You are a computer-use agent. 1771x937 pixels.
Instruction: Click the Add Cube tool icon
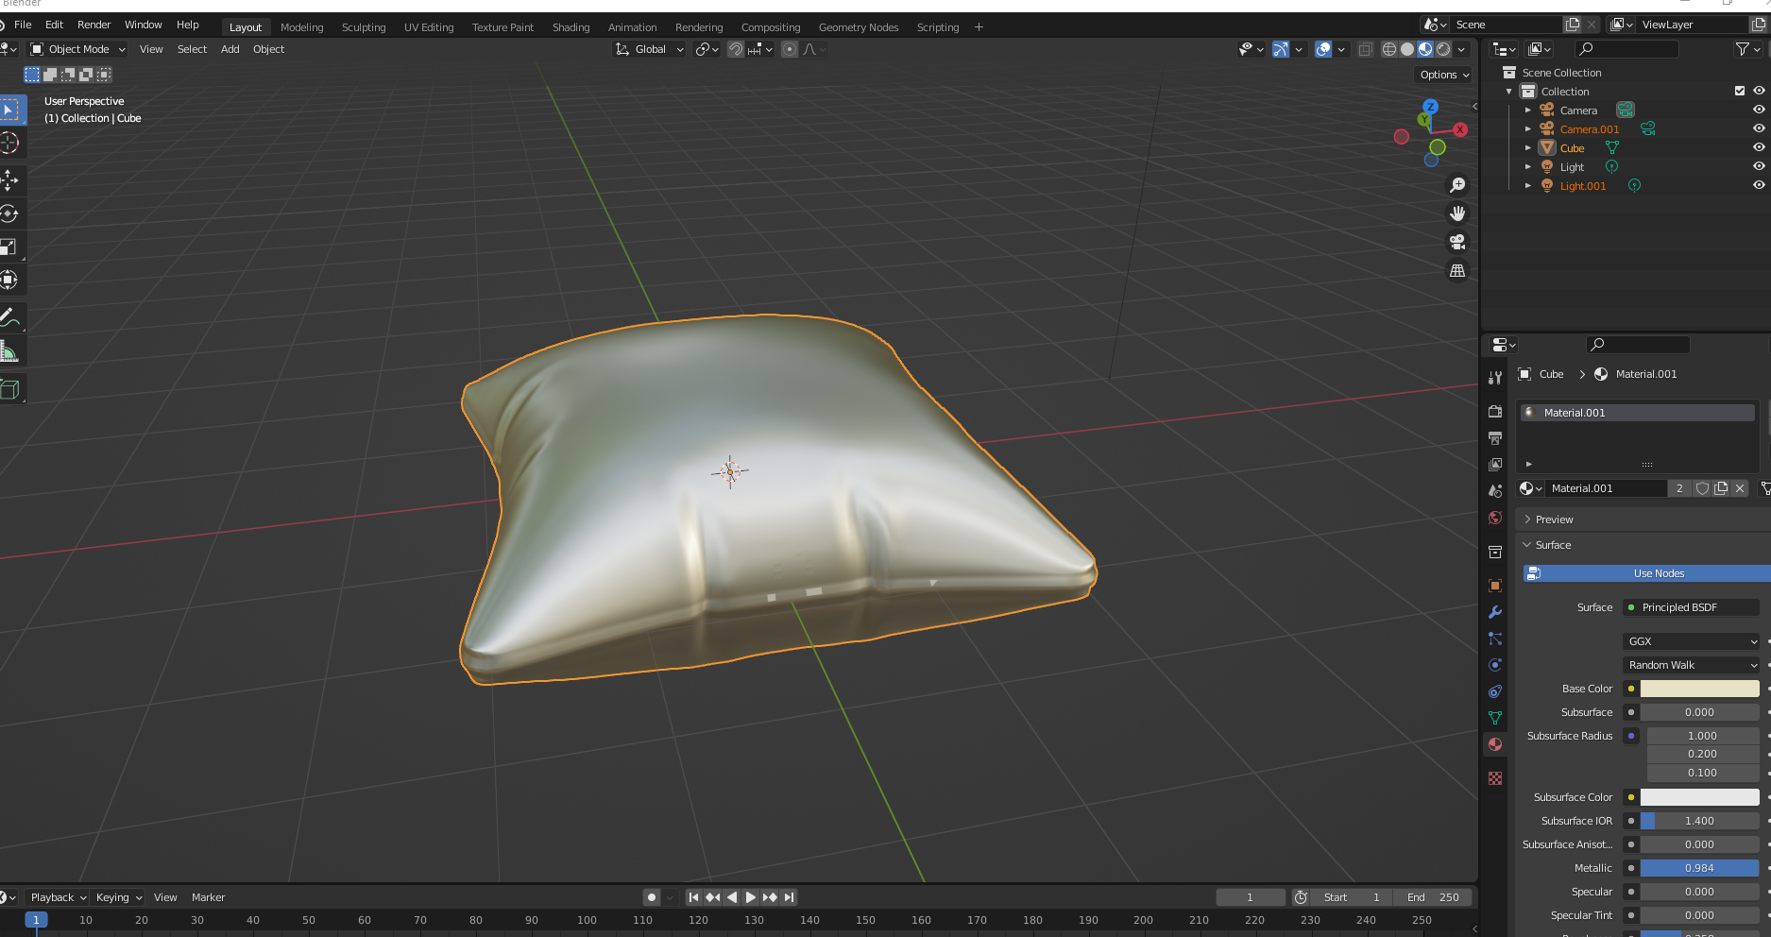[x=9, y=389]
